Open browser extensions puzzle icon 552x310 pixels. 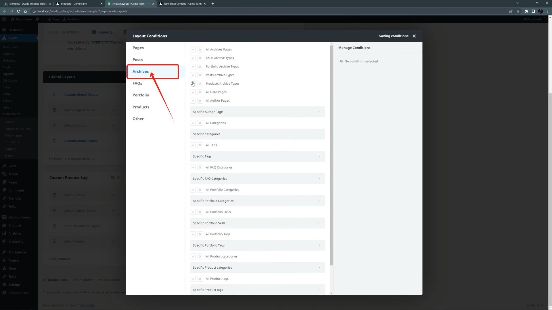coord(526,11)
